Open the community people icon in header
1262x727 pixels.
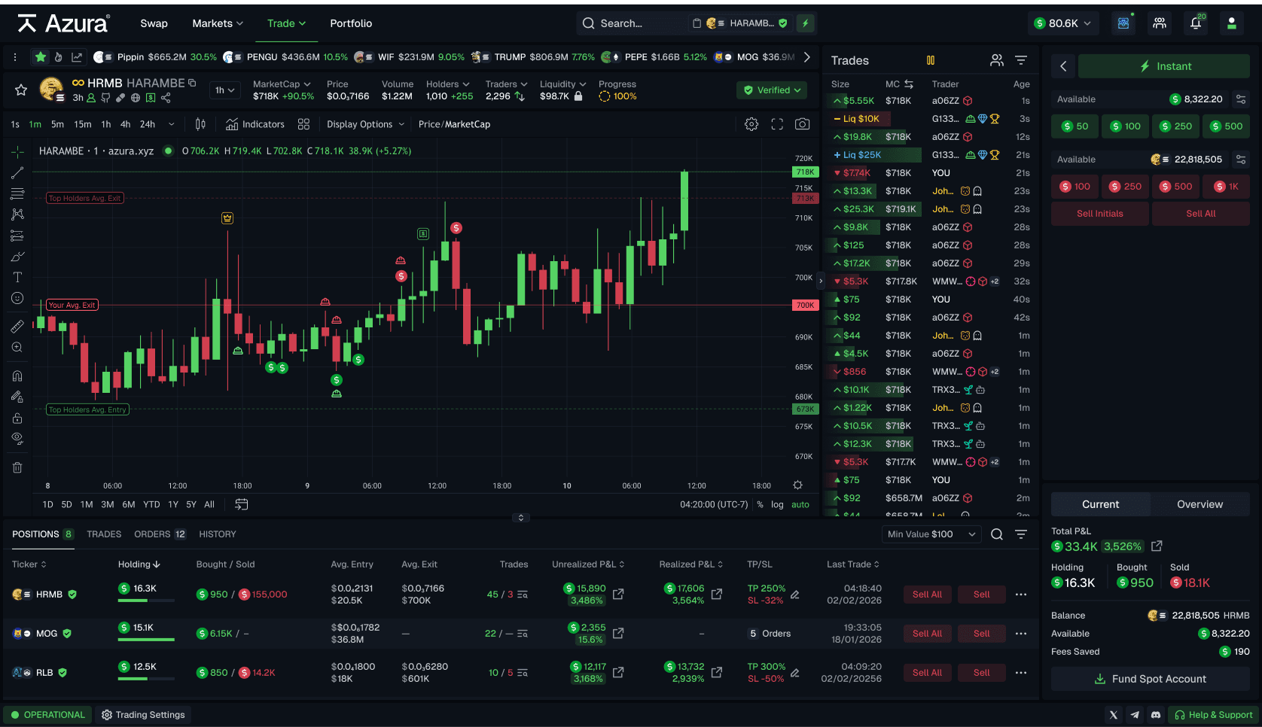[x=1160, y=23]
